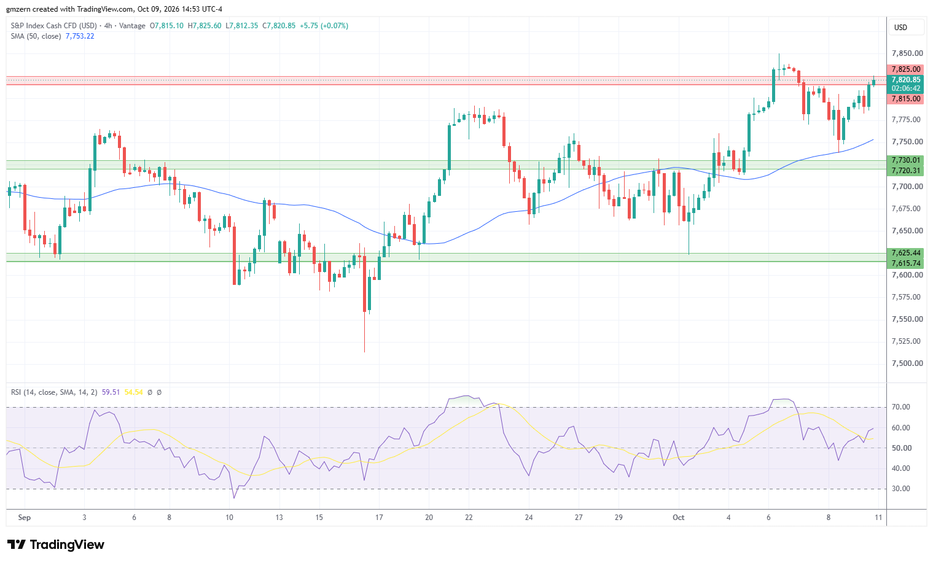Click the 70.00 RSI axis label
This screenshot has width=933, height=563.
click(901, 407)
